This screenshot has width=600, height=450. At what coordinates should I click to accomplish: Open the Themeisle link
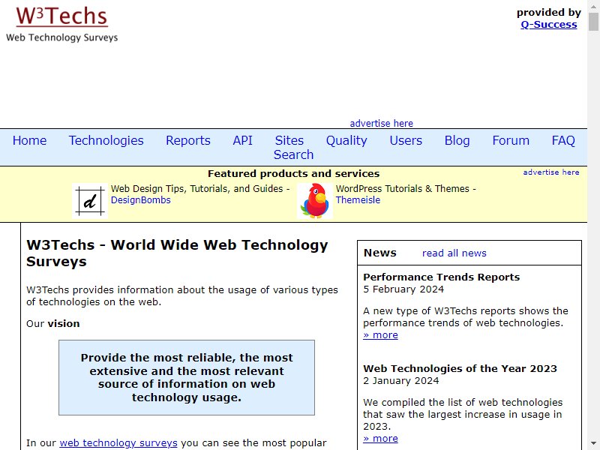[x=358, y=199]
